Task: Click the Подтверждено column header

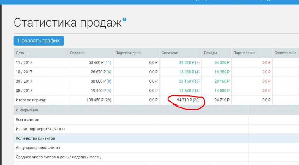Action: [x=128, y=53]
